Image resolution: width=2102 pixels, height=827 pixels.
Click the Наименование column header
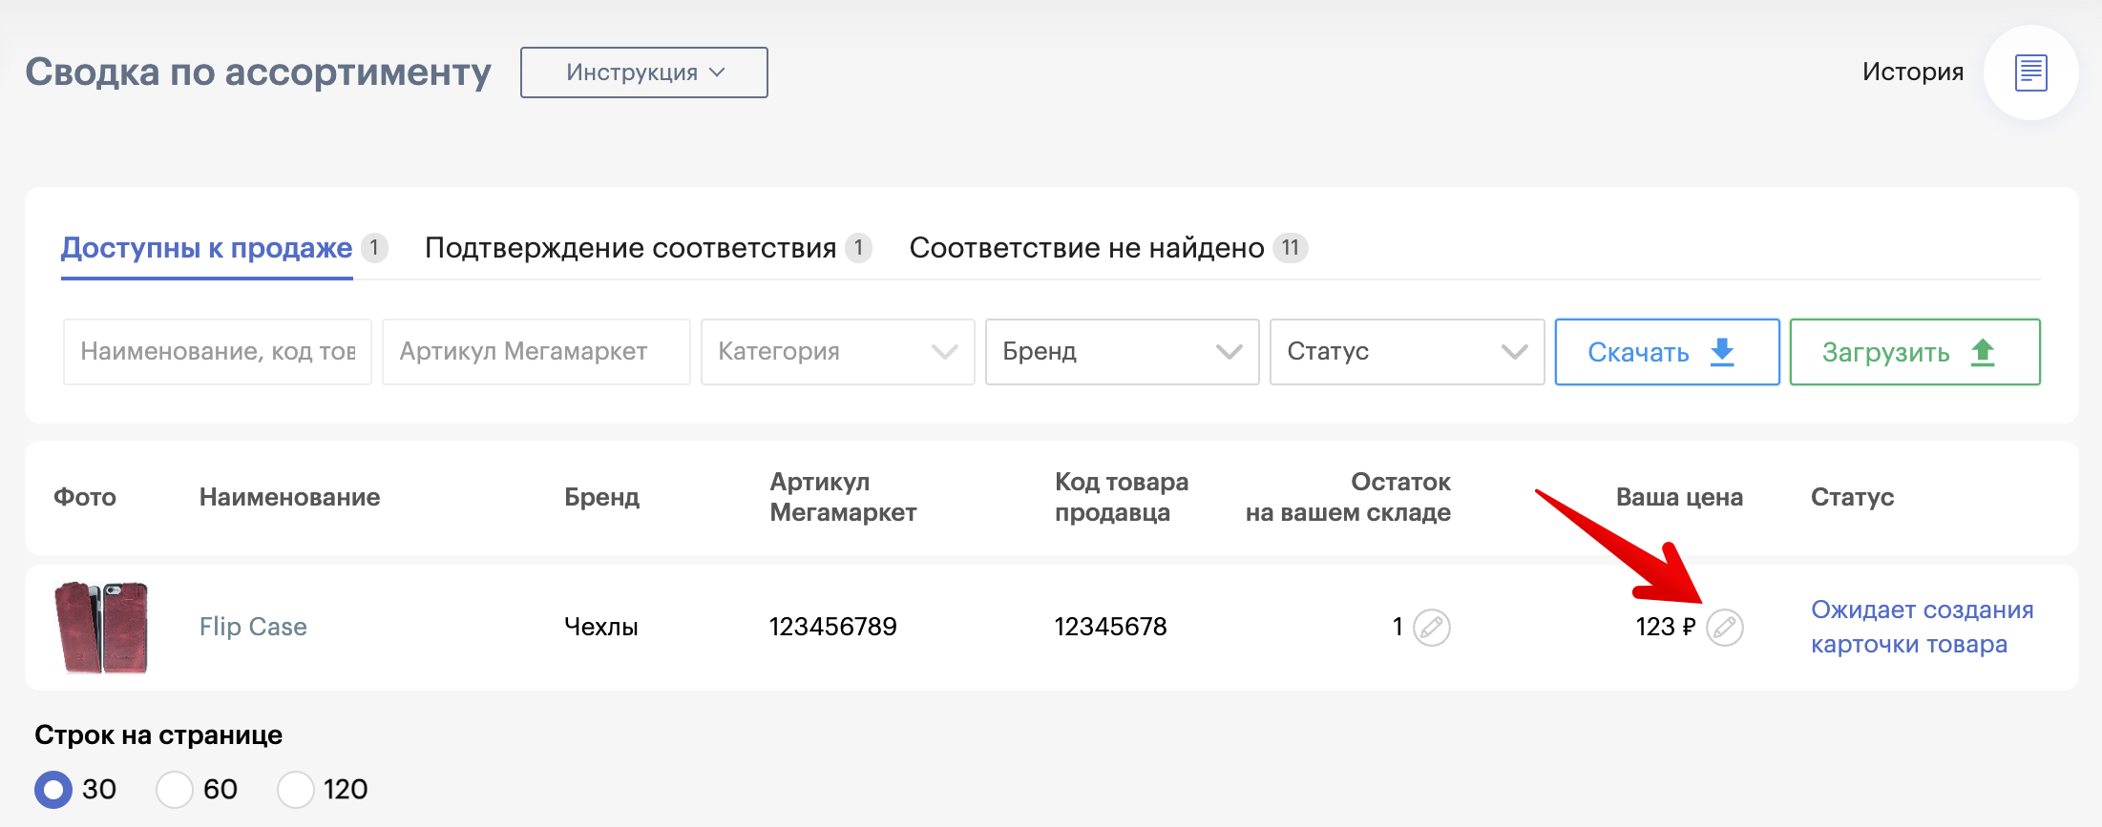click(x=290, y=497)
